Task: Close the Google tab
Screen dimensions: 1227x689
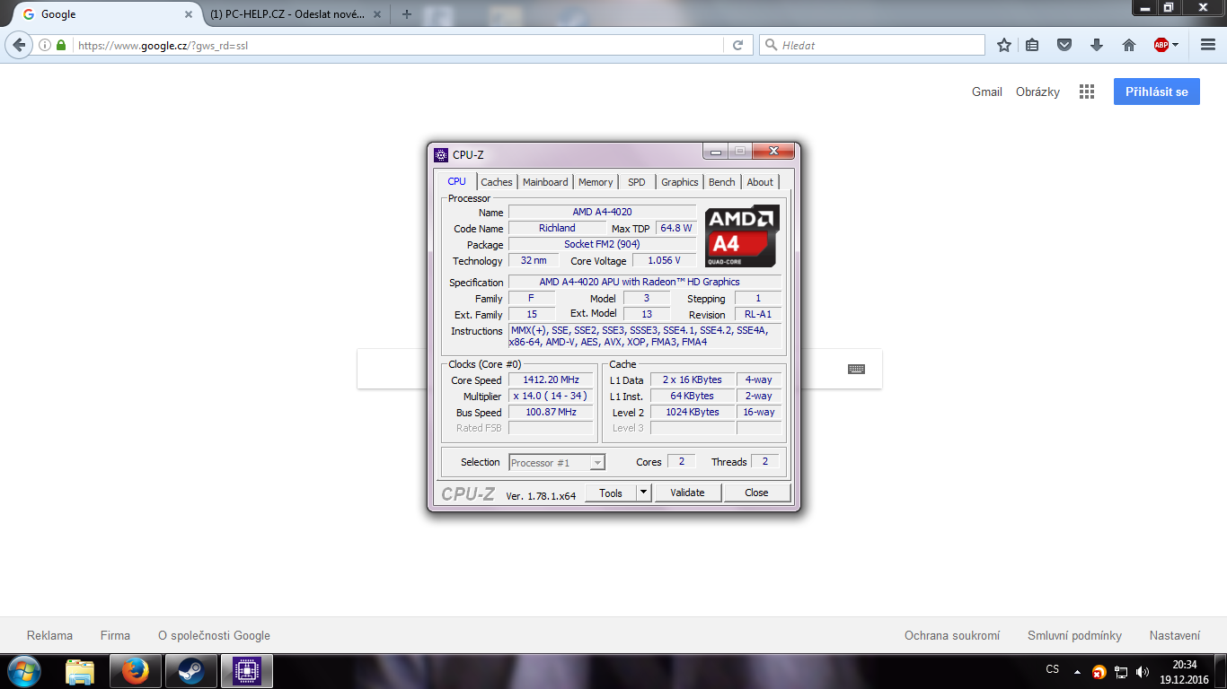Action: pyautogui.click(x=189, y=14)
